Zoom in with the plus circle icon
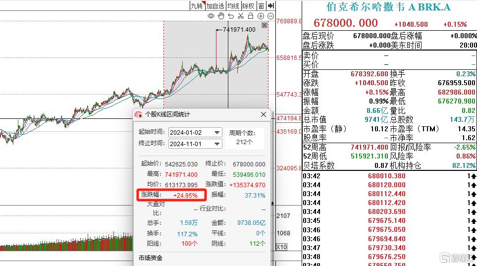Screen dimensions: 477x266 click(x=261, y=16)
